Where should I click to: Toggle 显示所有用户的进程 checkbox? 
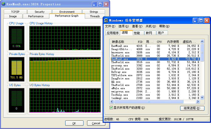click(111, 108)
